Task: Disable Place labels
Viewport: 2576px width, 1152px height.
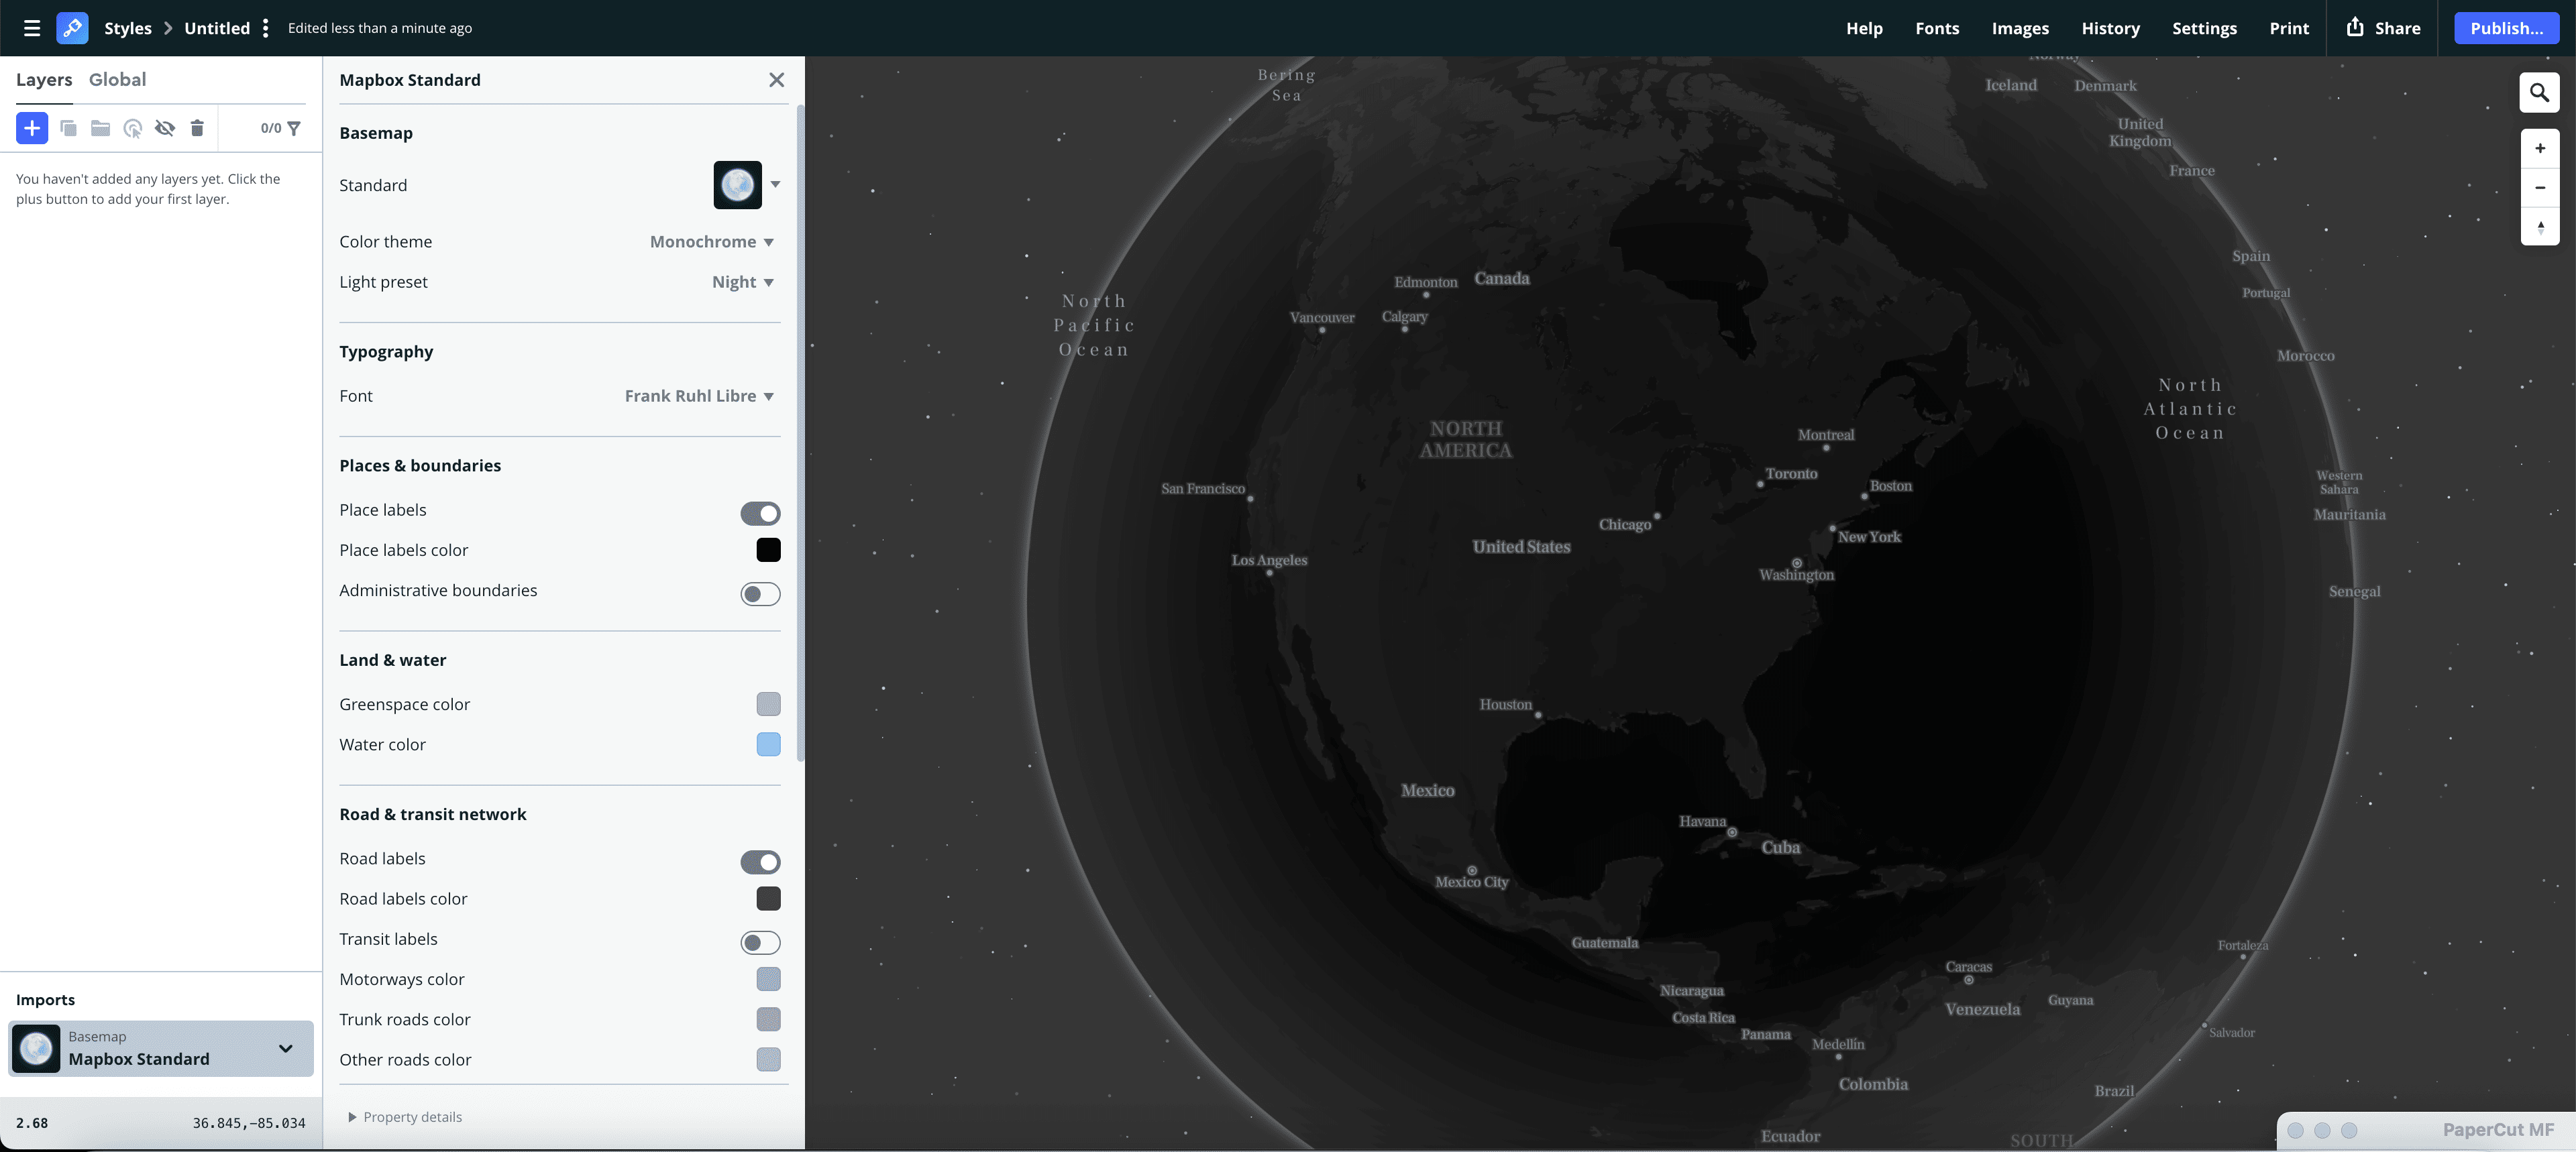Action: point(759,513)
